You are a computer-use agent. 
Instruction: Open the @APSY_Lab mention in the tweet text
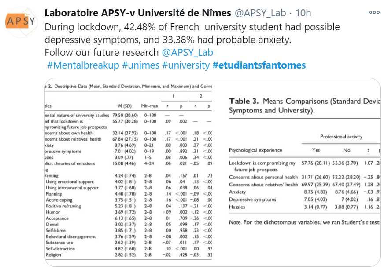point(187,53)
